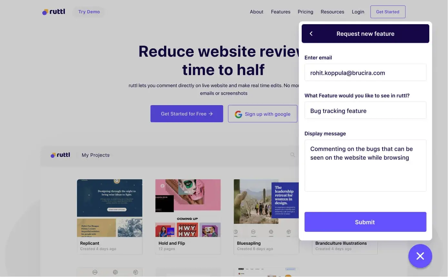Click Sign up with google button

pos(263,114)
